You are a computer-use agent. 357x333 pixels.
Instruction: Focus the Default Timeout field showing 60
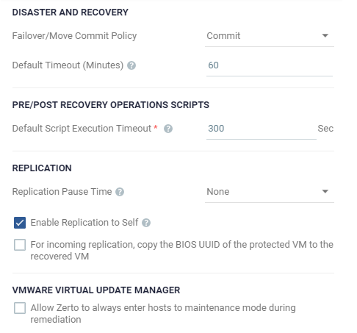pos(270,65)
